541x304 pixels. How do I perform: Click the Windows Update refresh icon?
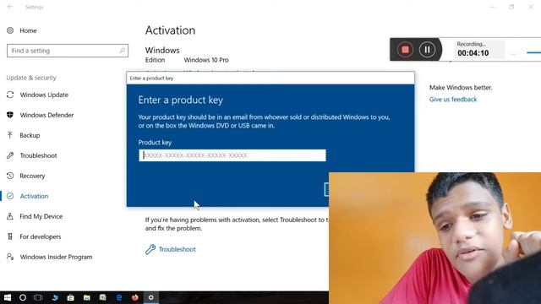10,95
